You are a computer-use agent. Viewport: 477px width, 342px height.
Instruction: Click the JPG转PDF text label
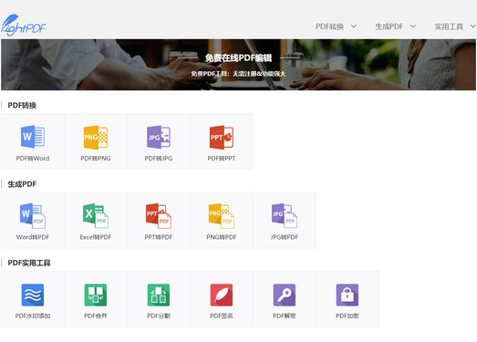pos(285,237)
